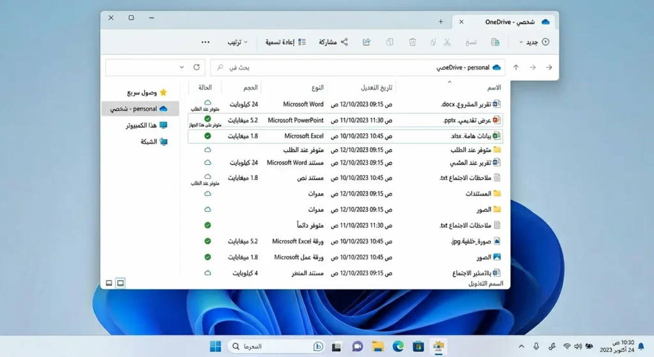This screenshot has height=357, width=654.
Task: Expand the جديد new item dropdown
Action: pyautogui.click(x=535, y=42)
